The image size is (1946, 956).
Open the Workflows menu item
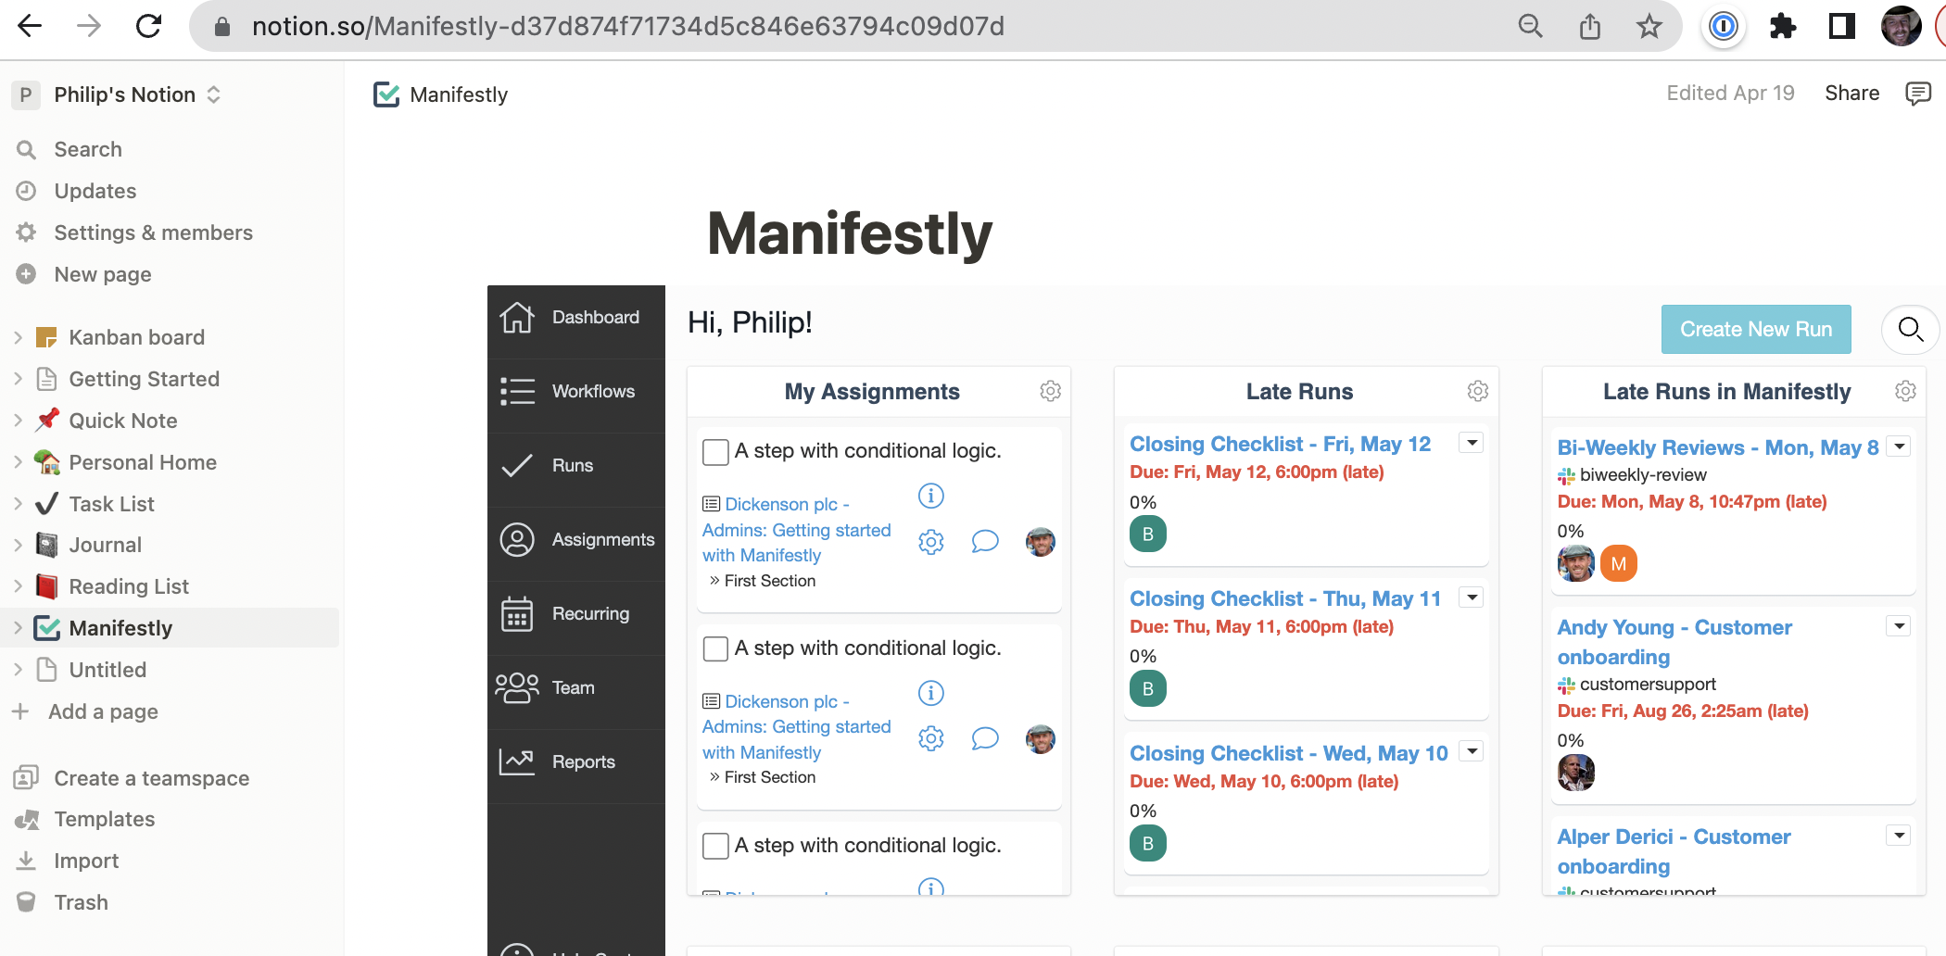[576, 392]
